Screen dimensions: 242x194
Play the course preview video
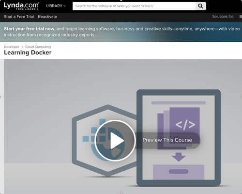(115, 141)
